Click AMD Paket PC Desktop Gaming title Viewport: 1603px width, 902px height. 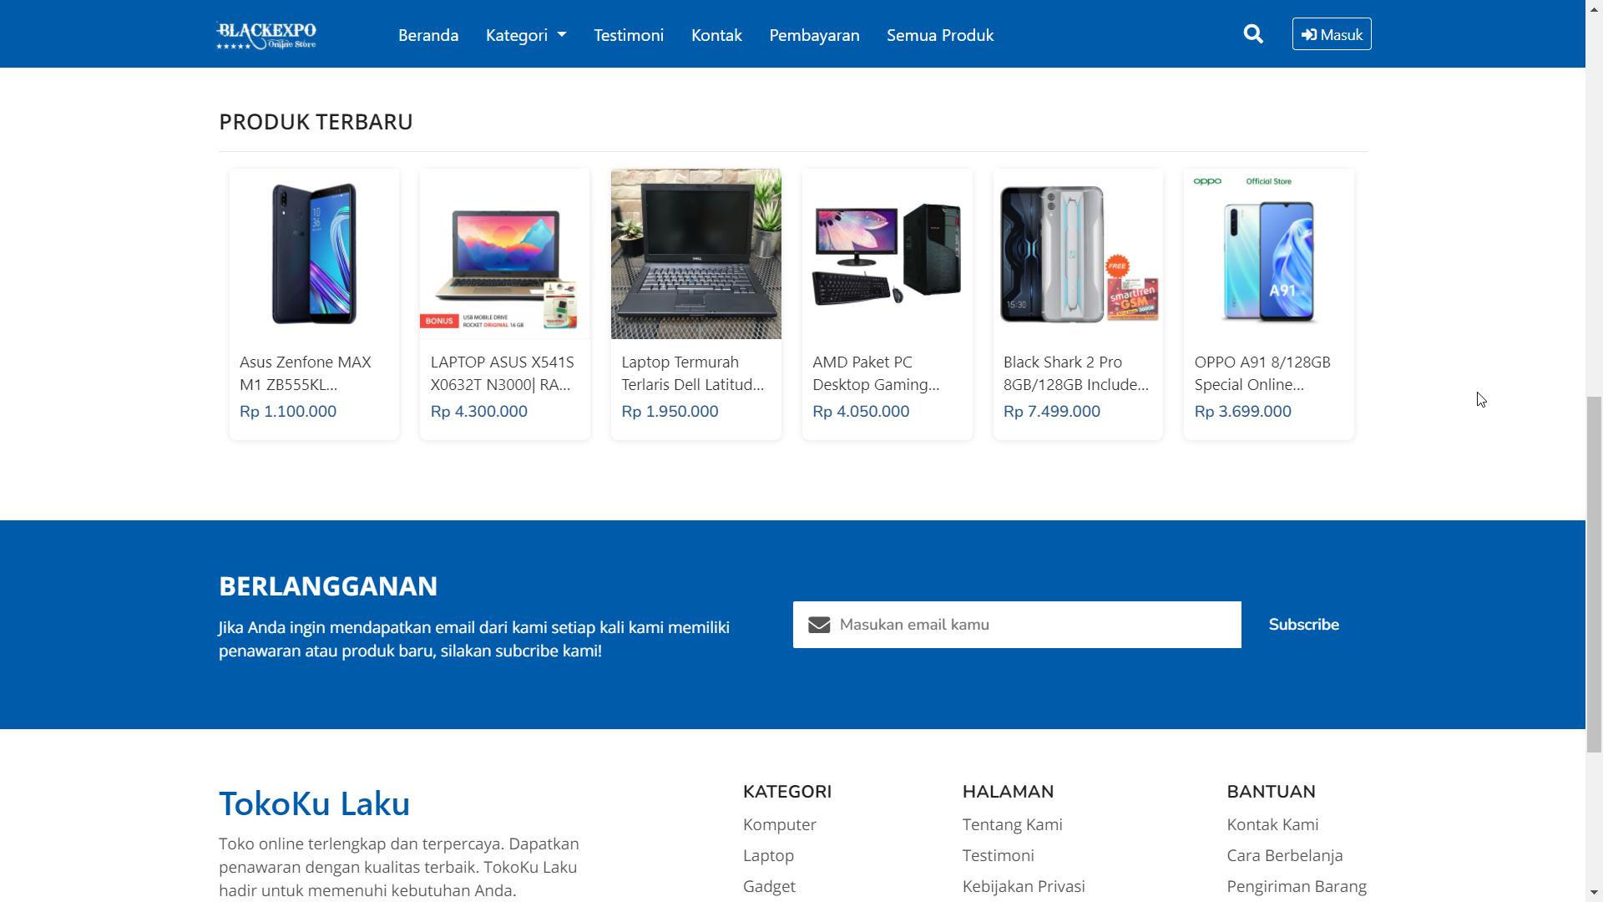(876, 373)
